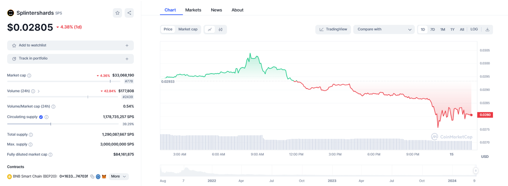Click the #778 market cap rank badge
Image resolution: width=508 pixels, height=186 pixels.
click(x=129, y=81)
